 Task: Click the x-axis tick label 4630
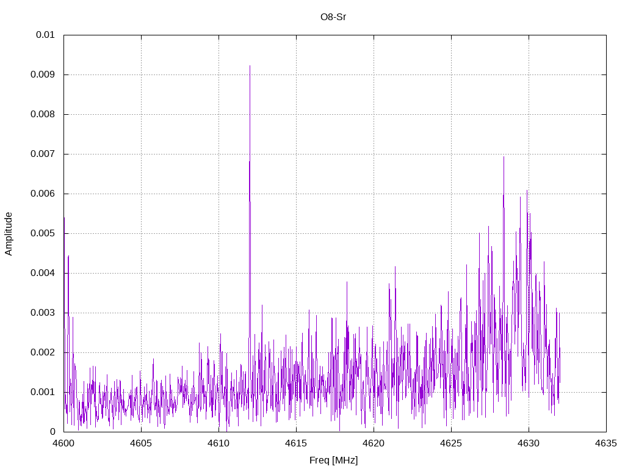529,443
